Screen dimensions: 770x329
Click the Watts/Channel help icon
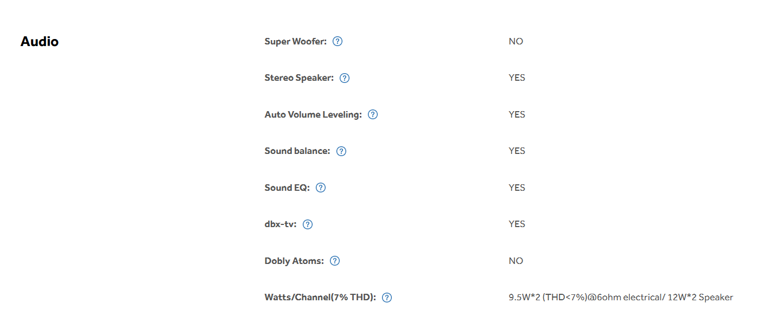[387, 298]
